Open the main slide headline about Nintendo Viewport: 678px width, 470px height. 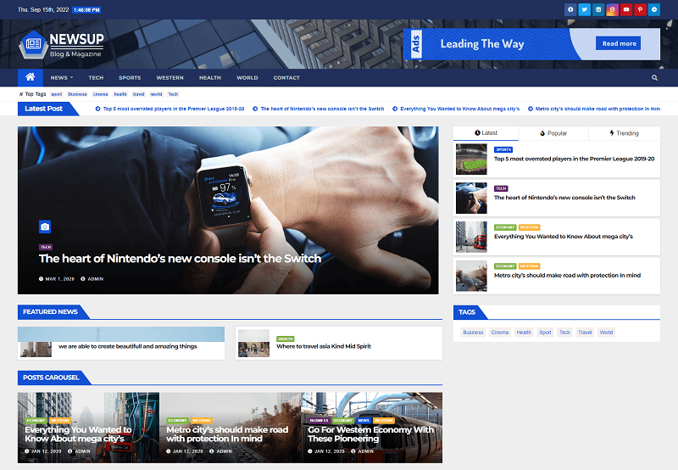[180, 259]
